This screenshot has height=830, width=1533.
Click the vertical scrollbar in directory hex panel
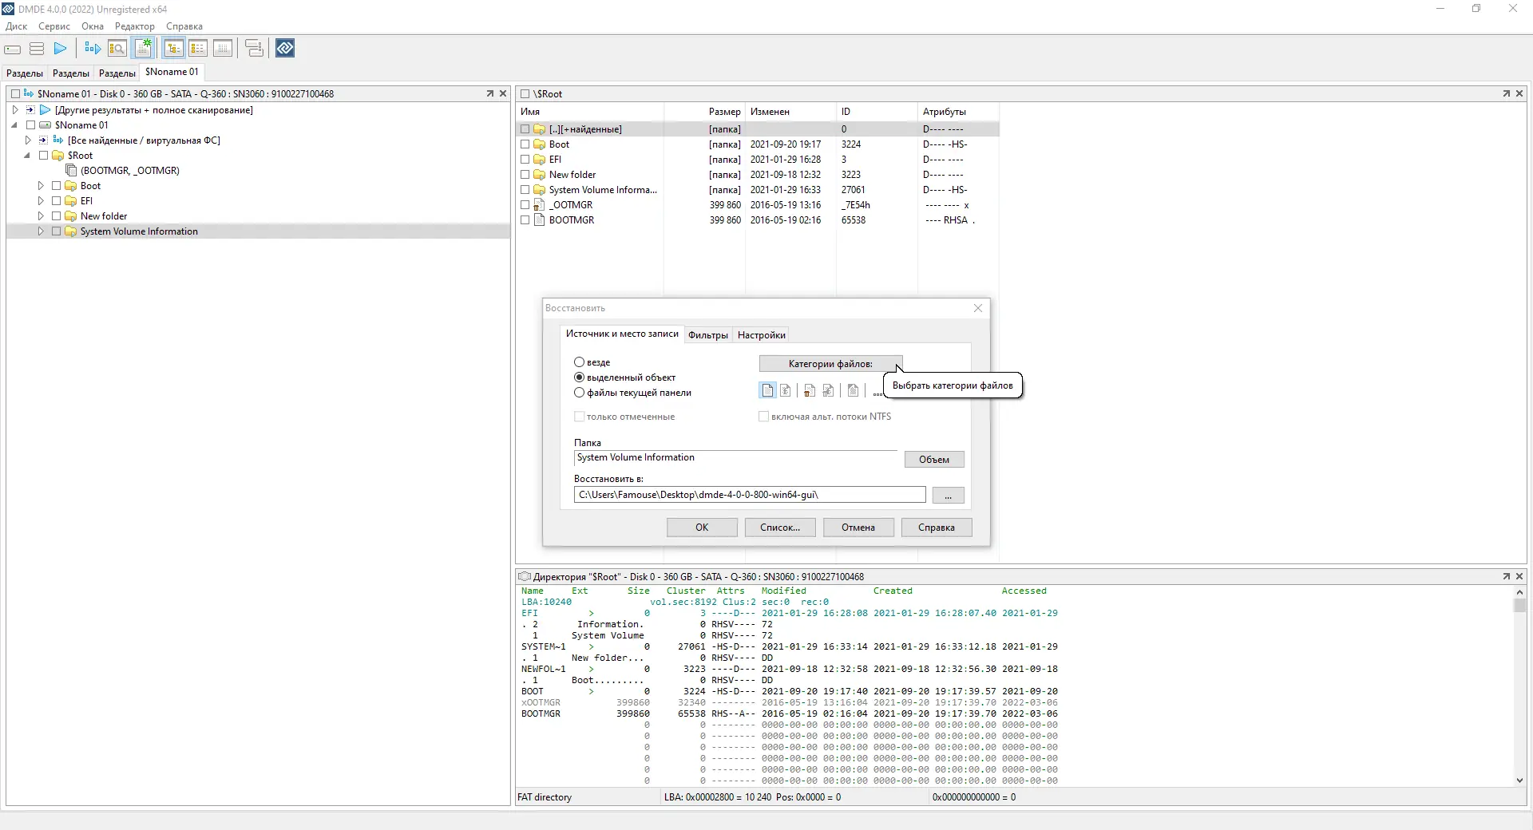pos(1519,686)
